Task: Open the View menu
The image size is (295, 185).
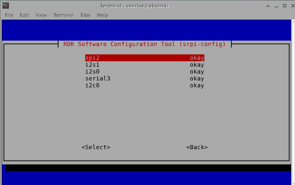Action: pos(41,15)
